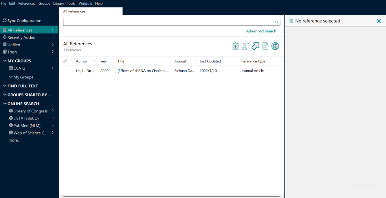
Task: Open the Author column dropdown arrow
Action: coord(94,61)
